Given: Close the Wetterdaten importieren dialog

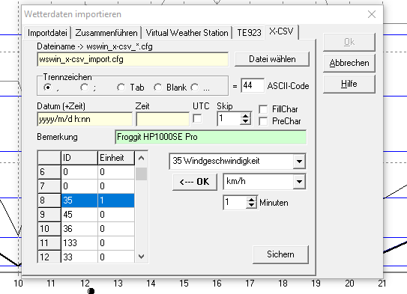Looking at the screenshot, I should (372, 14).
